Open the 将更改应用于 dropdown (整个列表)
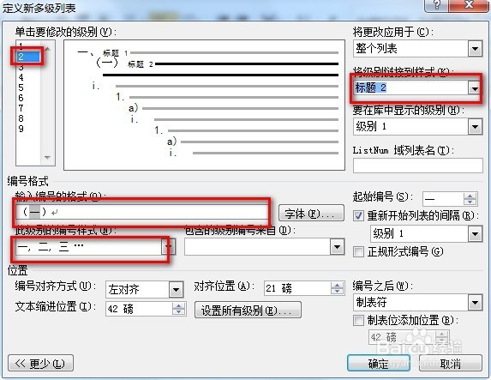 tap(475, 49)
